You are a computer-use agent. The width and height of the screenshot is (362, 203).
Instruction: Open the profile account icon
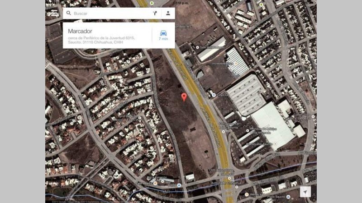tap(168, 13)
